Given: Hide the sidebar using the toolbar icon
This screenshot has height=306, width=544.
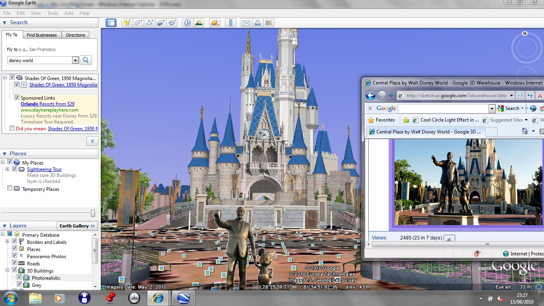Looking at the screenshot, I should (111, 23).
